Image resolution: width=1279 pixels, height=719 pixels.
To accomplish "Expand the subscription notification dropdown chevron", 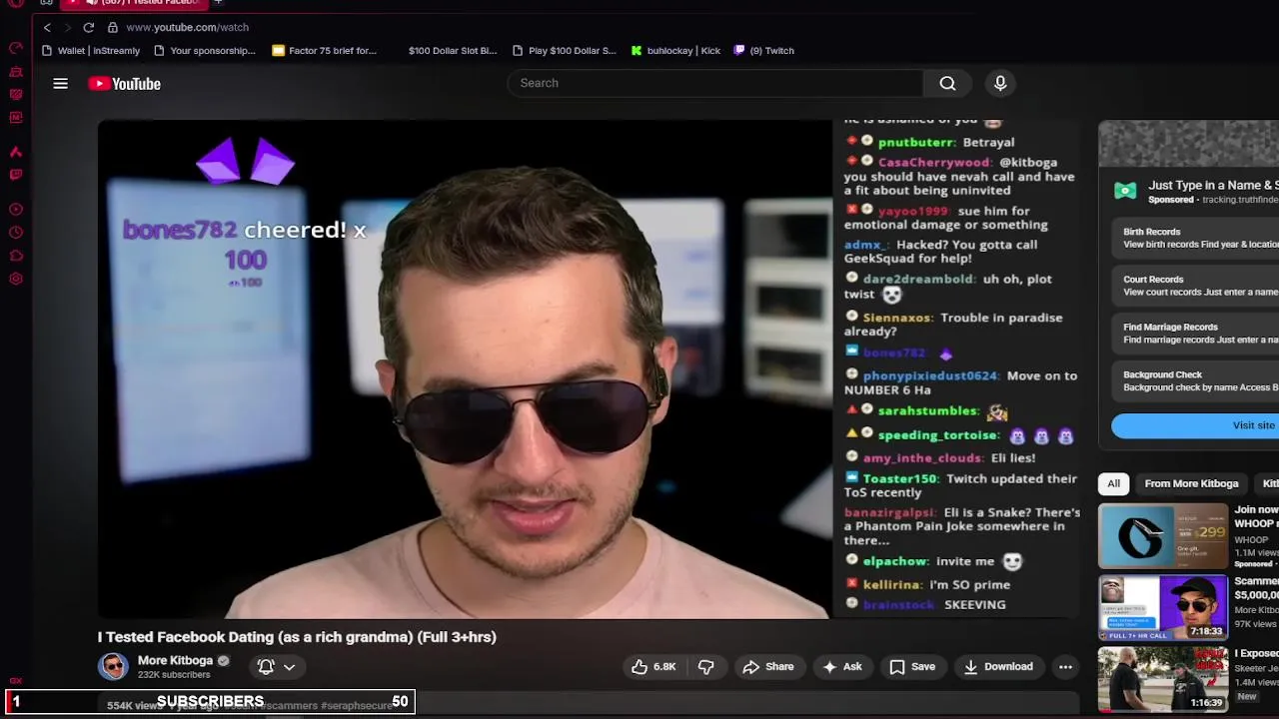I will (x=290, y=667).
